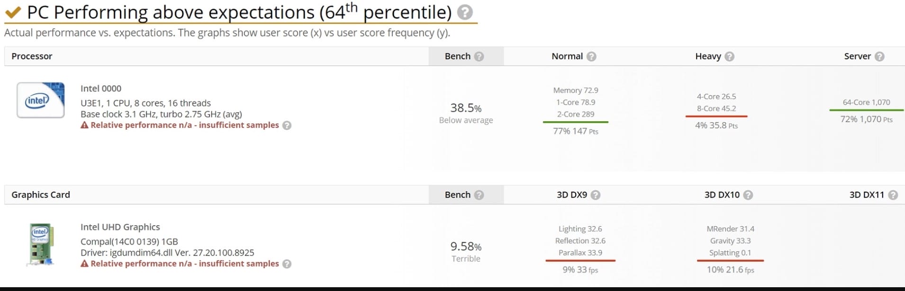Click help icon next to Processor Bench
This screenshot has height=291, width=905.
[x=479, y=56]
